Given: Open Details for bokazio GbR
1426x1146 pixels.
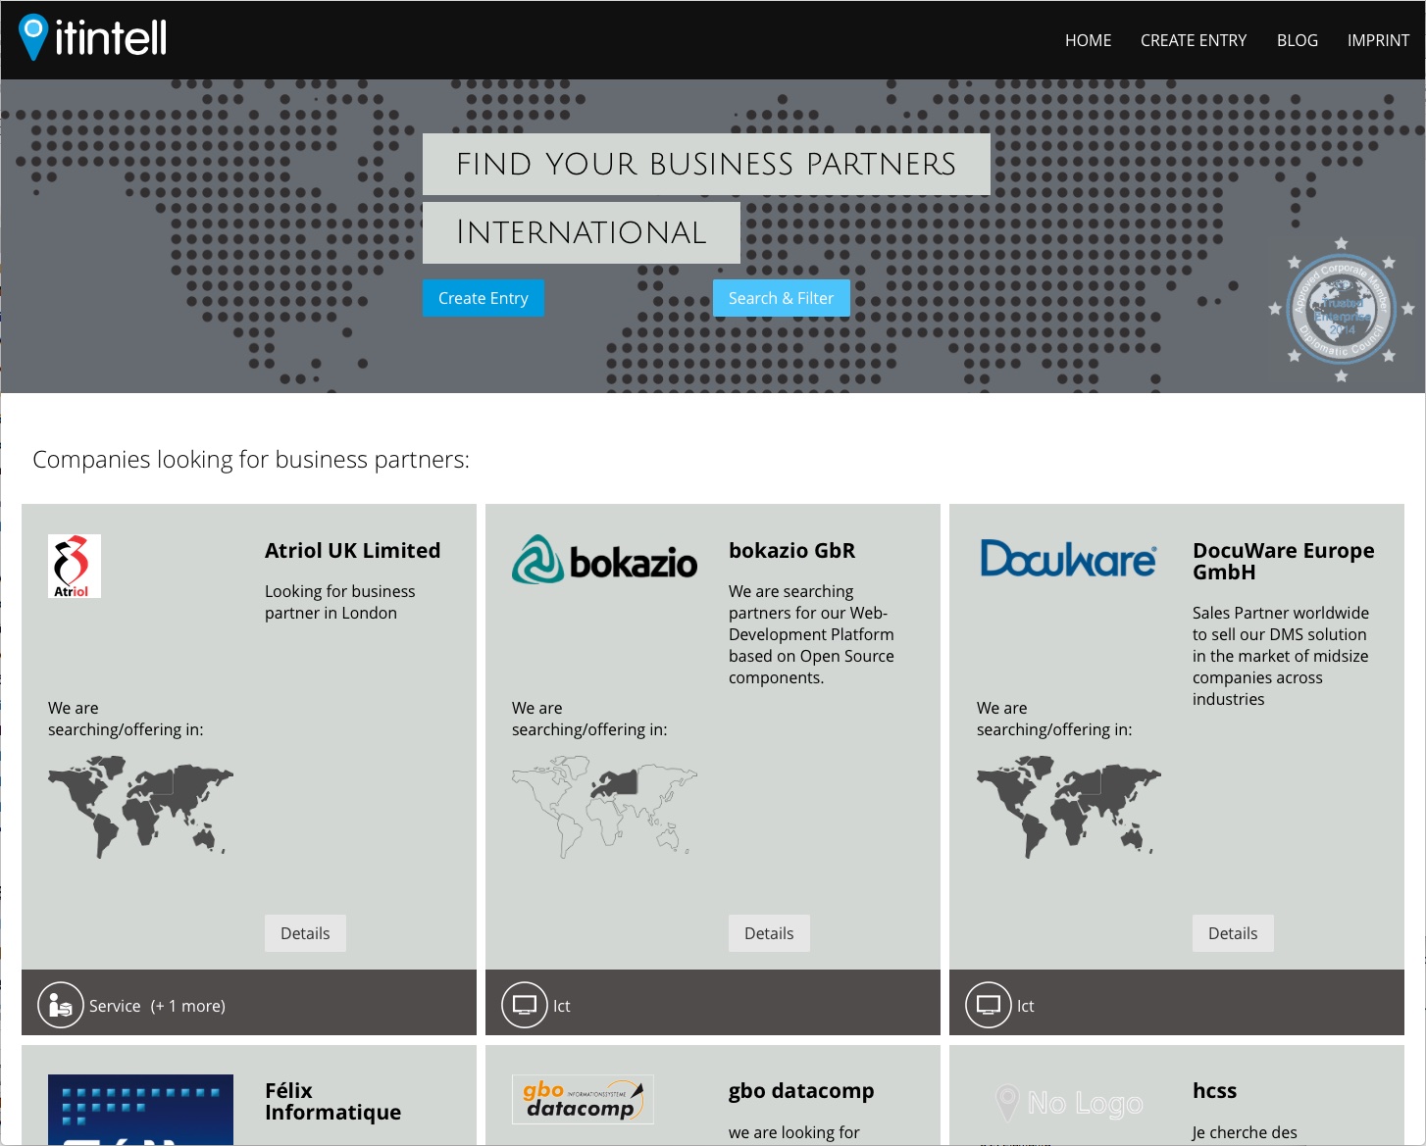Looking at the screenshot, I should click(769, 933).
